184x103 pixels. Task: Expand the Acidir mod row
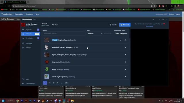point(125,69)
